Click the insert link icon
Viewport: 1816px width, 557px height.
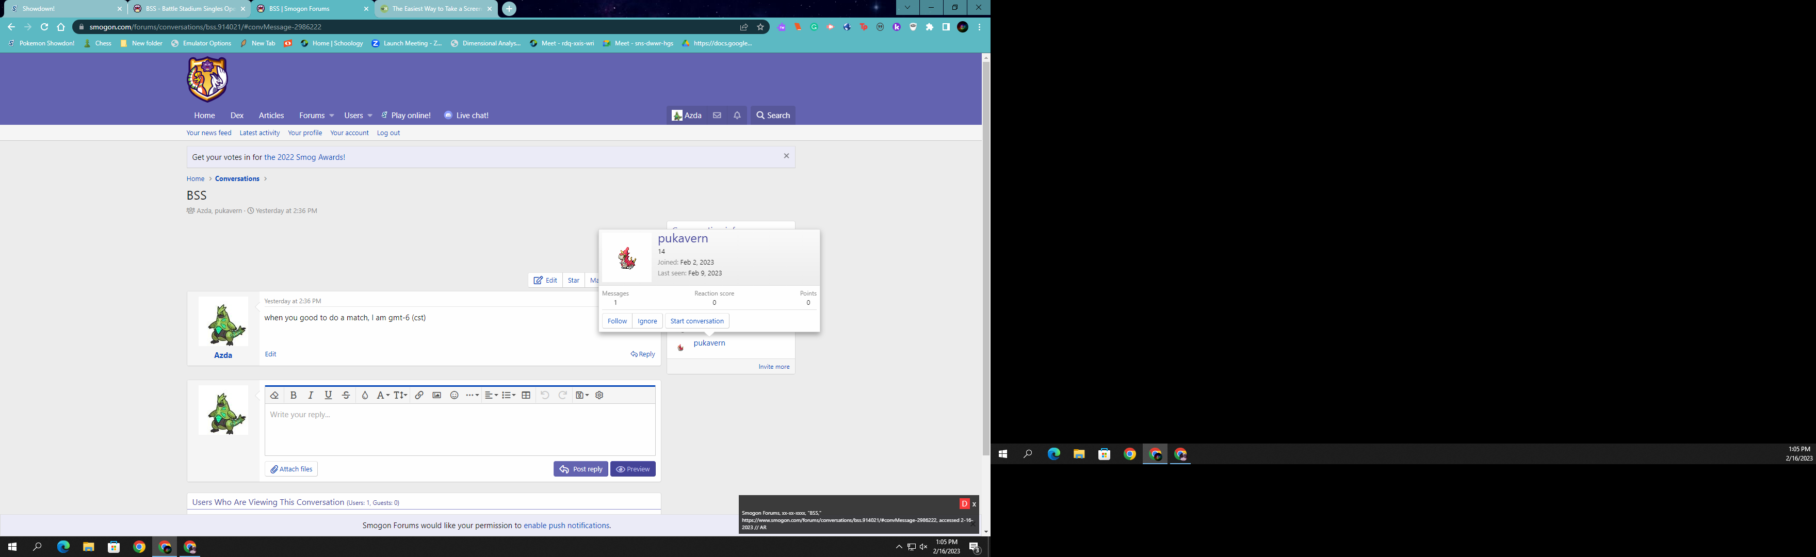pyautogui.click(x=419, y=396)
